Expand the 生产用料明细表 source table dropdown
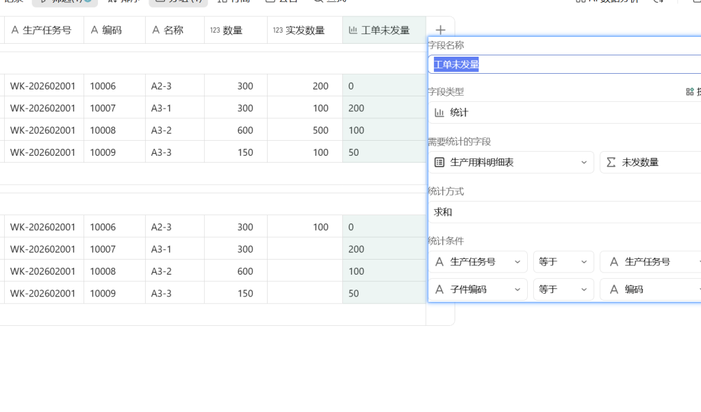701x412 pixels. pos(511,163)
